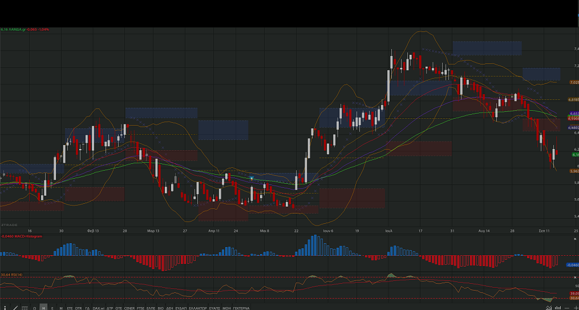Viewport: 579px width, 310px height.
Task: Open the ΕΥΔΑΠ symbol chart
Action: (181, 308)
